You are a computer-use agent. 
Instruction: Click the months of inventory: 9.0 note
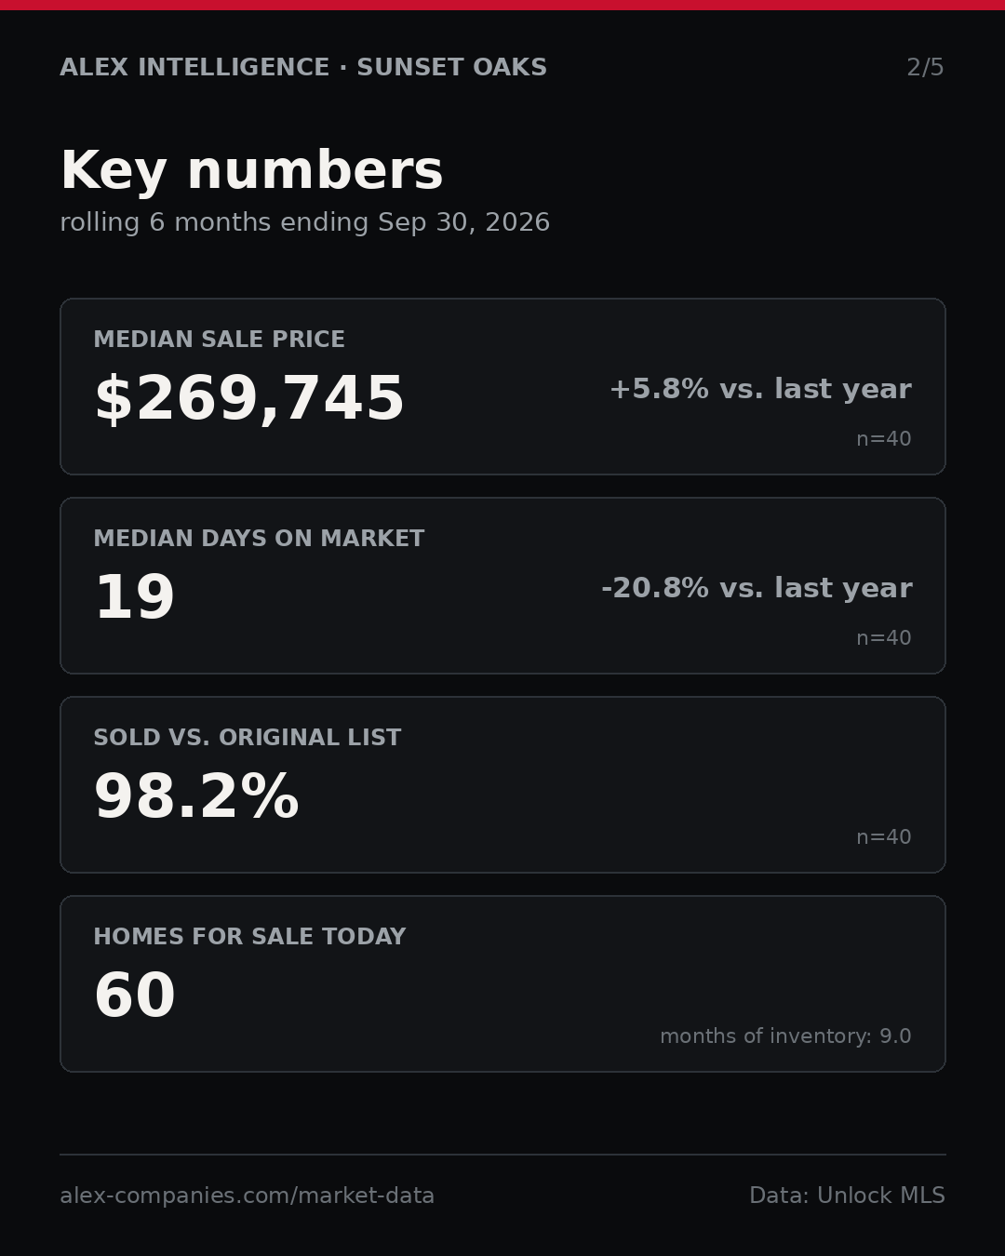pyautogui.click(x=785, y=1036)
